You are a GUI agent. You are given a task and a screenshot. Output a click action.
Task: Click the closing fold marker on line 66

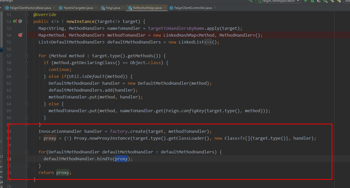tap(27, 118)
